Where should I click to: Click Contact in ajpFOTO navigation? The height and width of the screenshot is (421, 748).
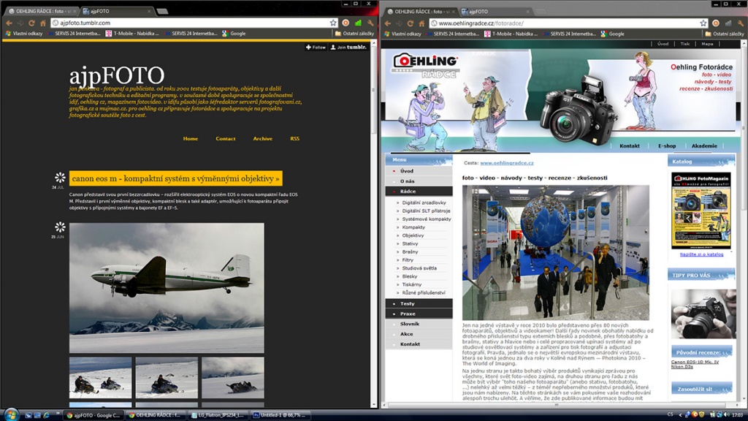click(226, 138)
